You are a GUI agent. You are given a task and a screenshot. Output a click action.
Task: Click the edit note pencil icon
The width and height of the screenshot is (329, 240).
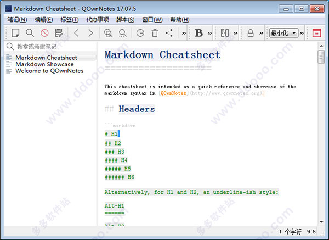(x=59, y=33)
